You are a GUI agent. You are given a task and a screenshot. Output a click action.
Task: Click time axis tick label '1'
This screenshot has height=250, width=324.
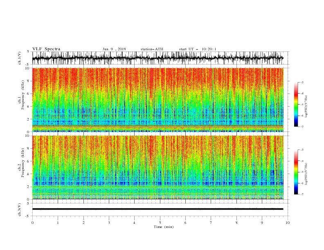tap(58, 223)
